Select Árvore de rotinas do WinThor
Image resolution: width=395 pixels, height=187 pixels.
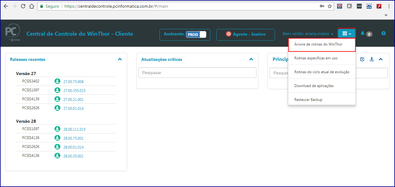322,45
